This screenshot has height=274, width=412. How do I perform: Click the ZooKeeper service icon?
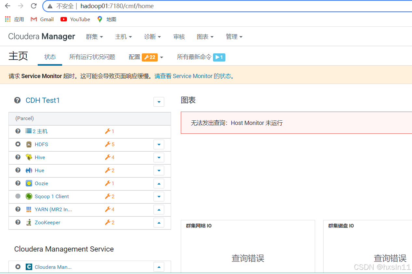[29, 222]
